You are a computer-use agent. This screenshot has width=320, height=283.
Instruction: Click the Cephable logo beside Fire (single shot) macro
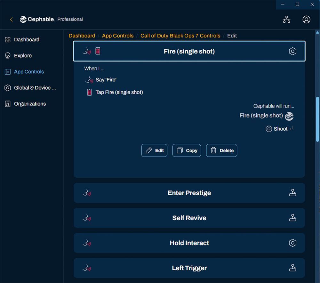click(289, 116)
